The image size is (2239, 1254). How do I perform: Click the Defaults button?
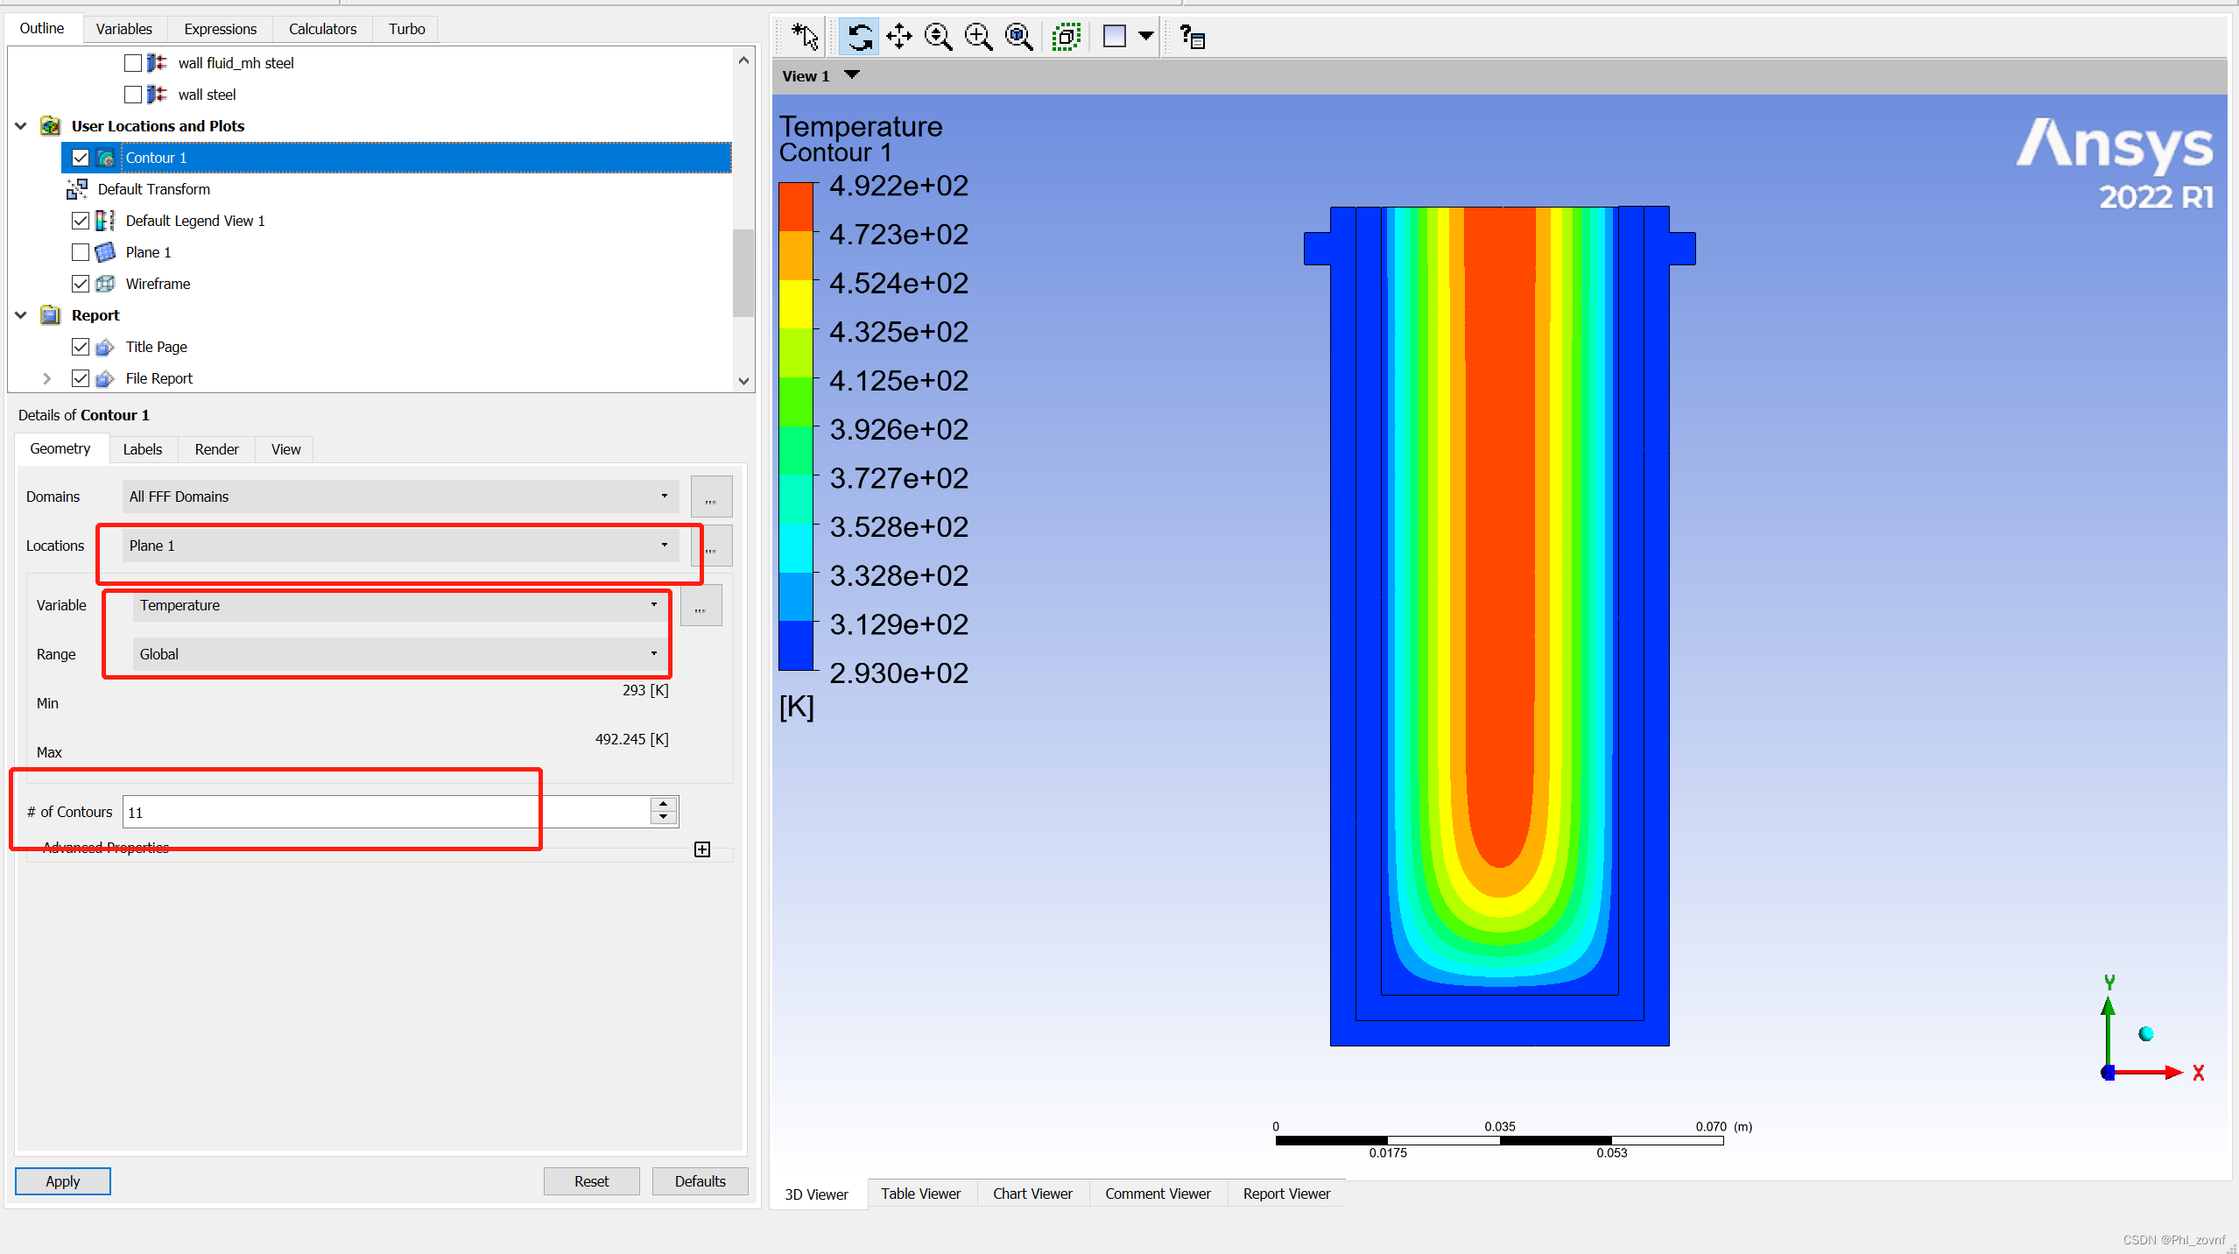(700, 1181)
